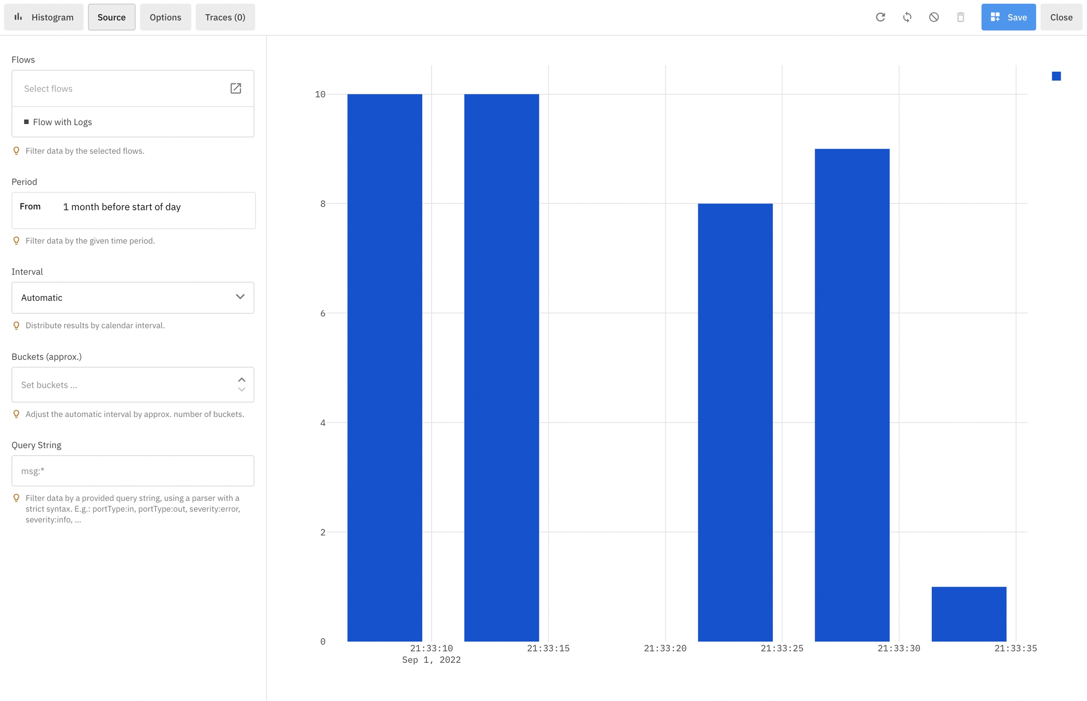The height and width of the screenshot is (701, 1087).
Task: Open flow selector via external-link icon
Action: (236, 88)
